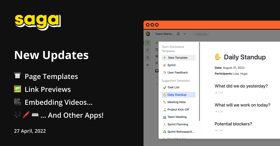Click the date 27 April, 2022
Viewport: 280px width, 146px height.
30,131
